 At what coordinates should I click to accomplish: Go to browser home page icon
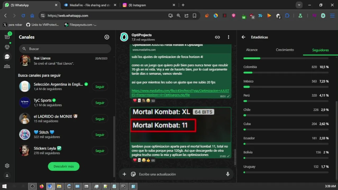point(32,16)
